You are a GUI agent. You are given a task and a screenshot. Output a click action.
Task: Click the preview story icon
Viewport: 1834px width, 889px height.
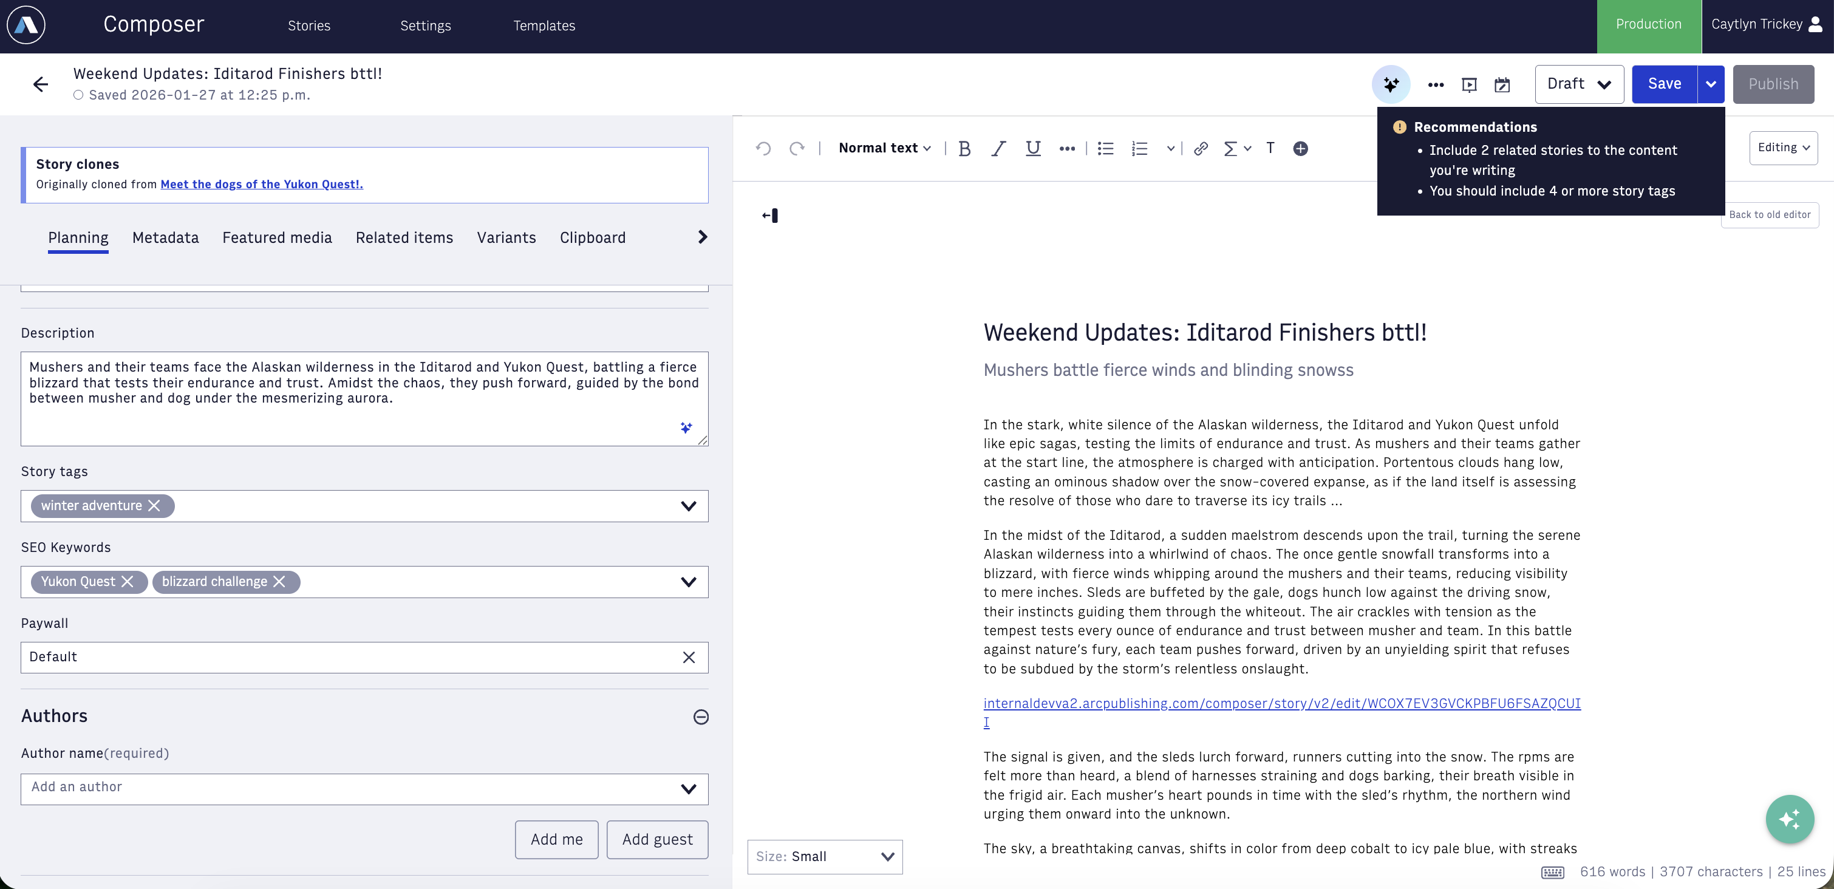(x=1469, y=84)
